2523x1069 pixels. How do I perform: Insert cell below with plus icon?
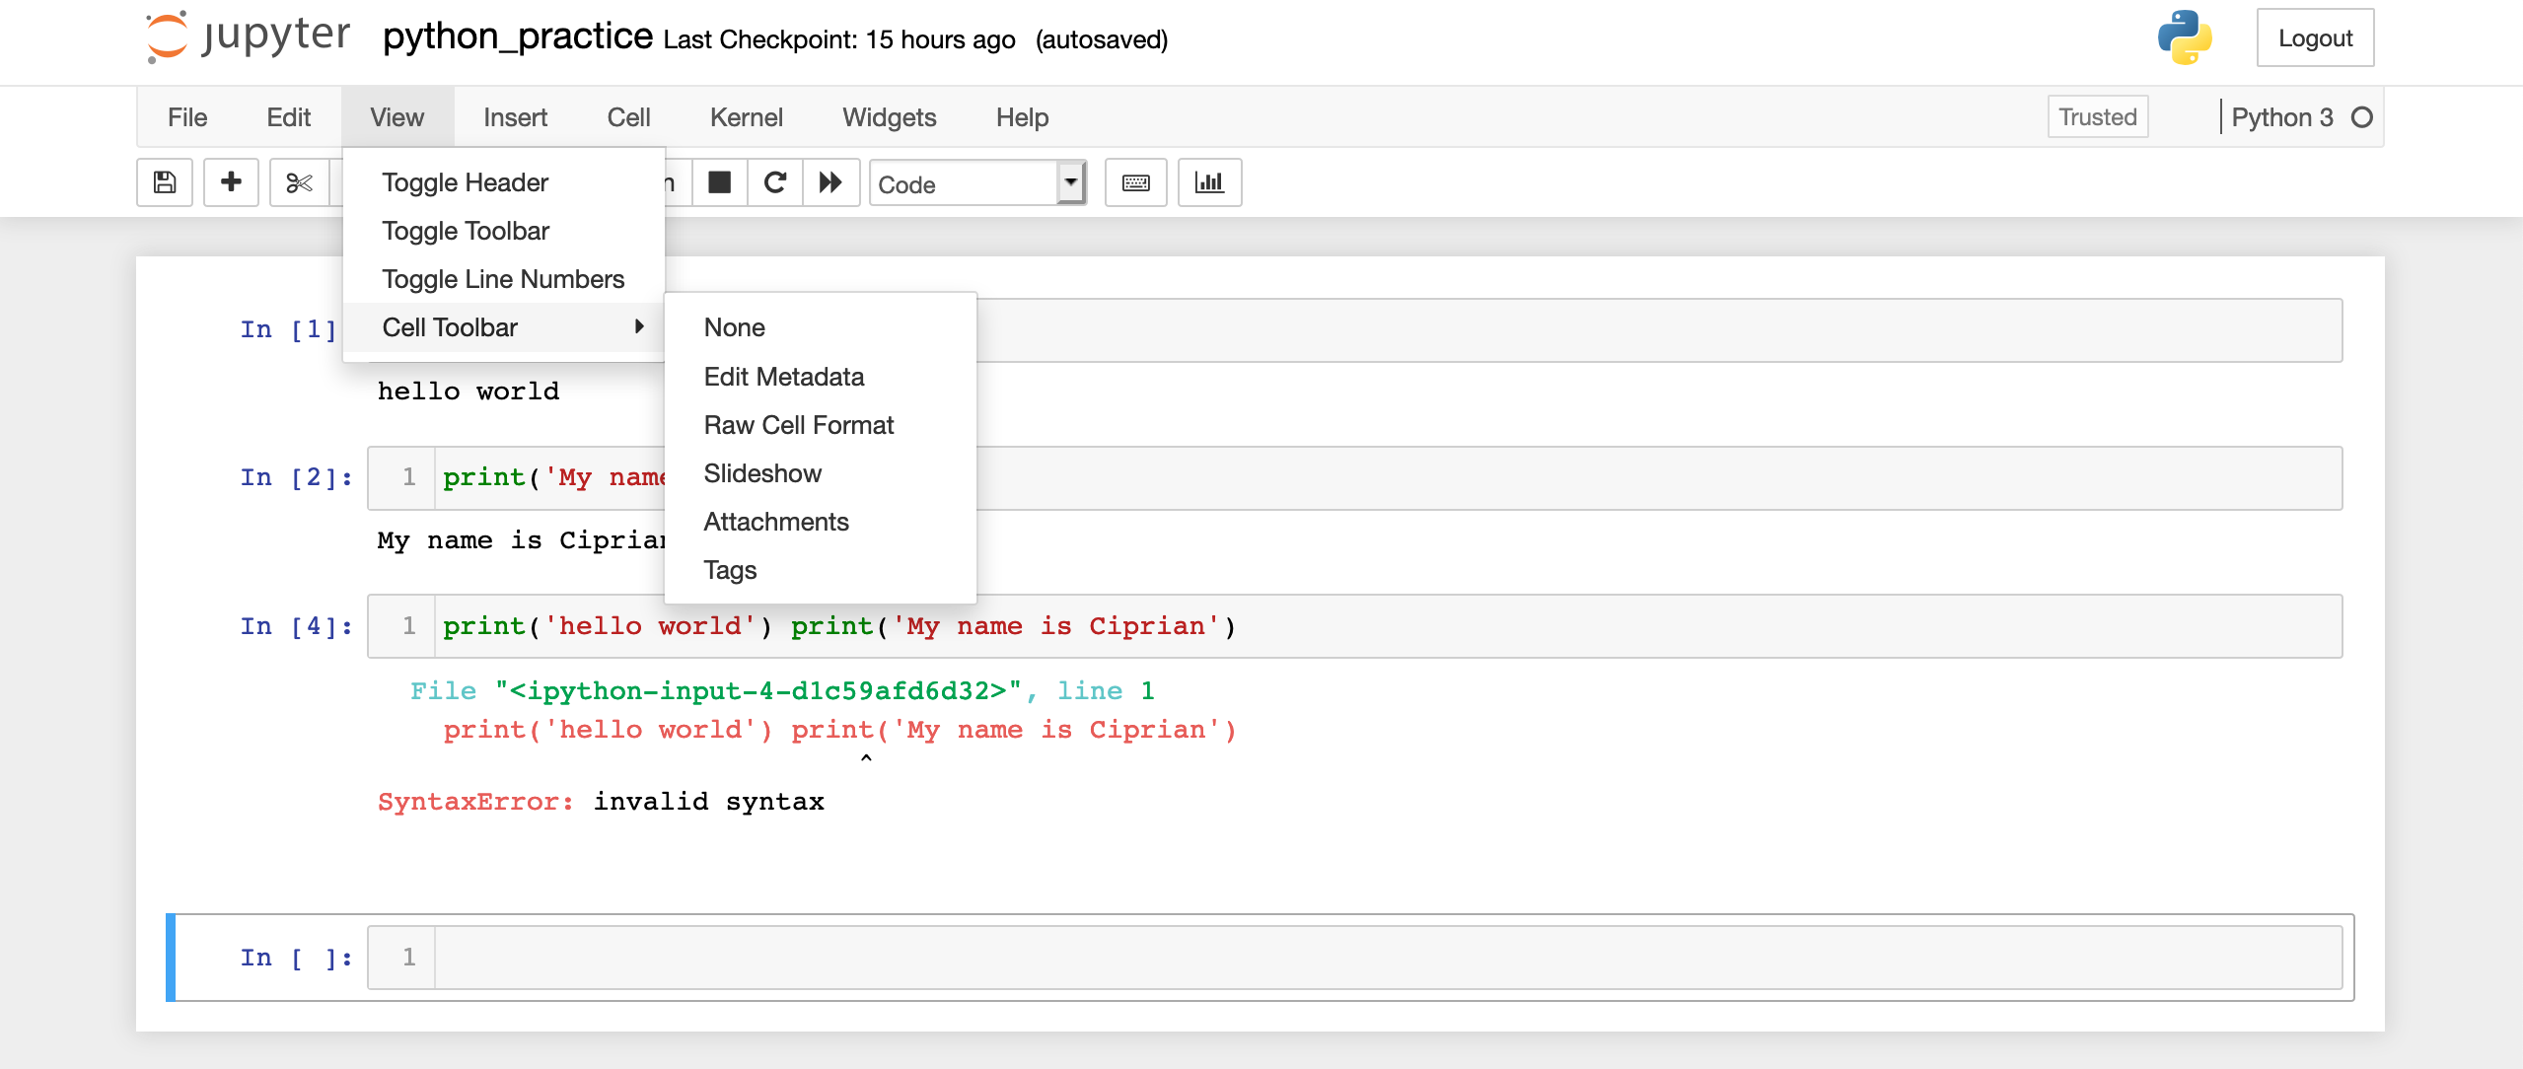[x=231, y=182]
